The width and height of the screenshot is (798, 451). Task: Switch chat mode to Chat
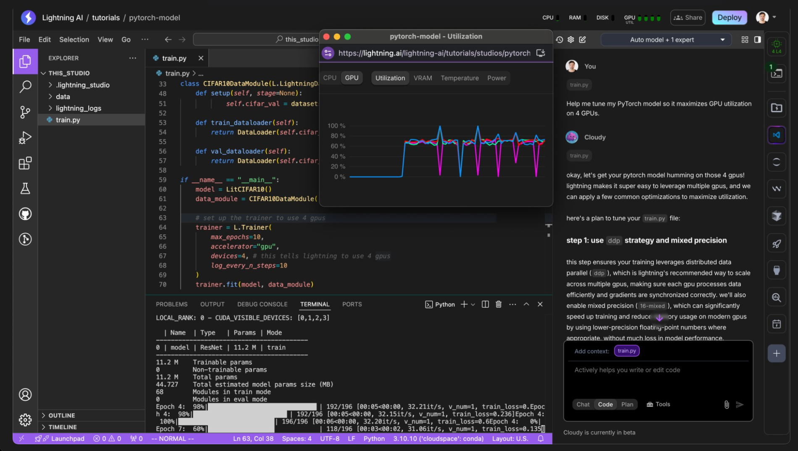[583, 404]
